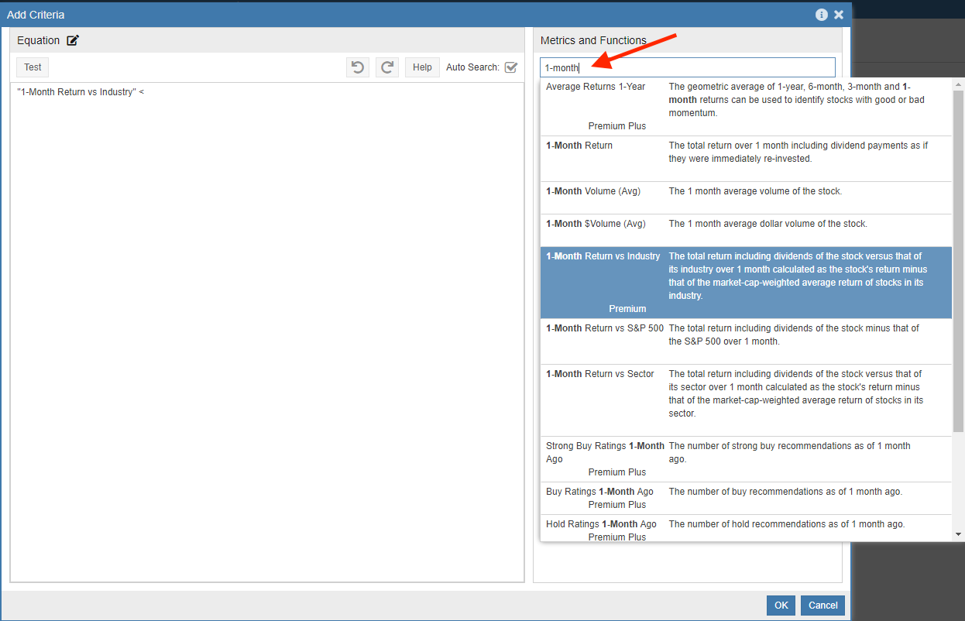
Task: Select 1-Month $Volume (Avg) option
Action: pos(596,224)
